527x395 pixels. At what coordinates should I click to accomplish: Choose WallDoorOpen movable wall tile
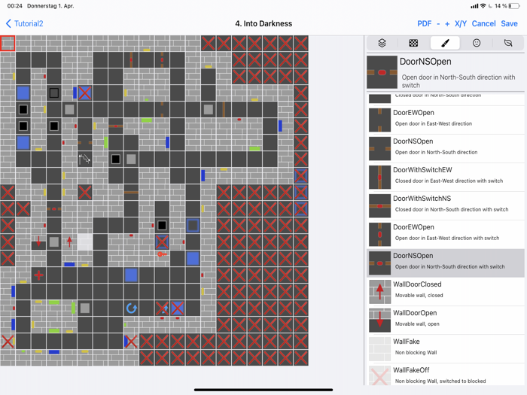[x=446, y=320]
